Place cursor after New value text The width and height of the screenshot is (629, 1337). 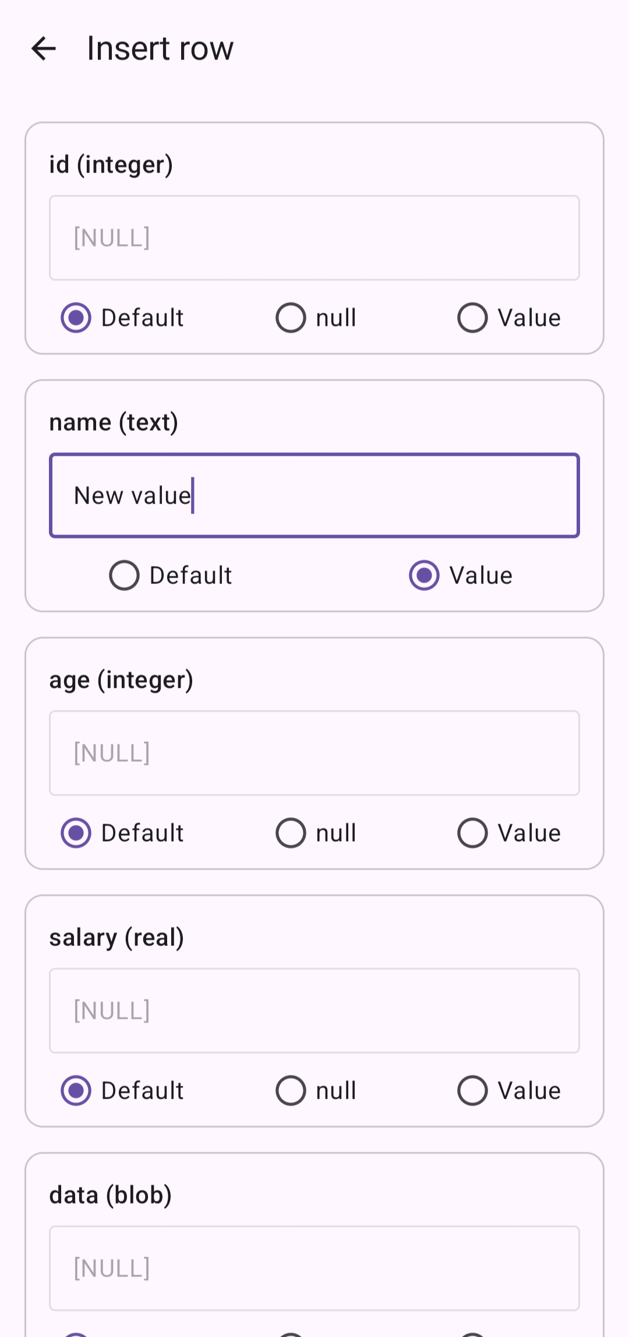194,495
